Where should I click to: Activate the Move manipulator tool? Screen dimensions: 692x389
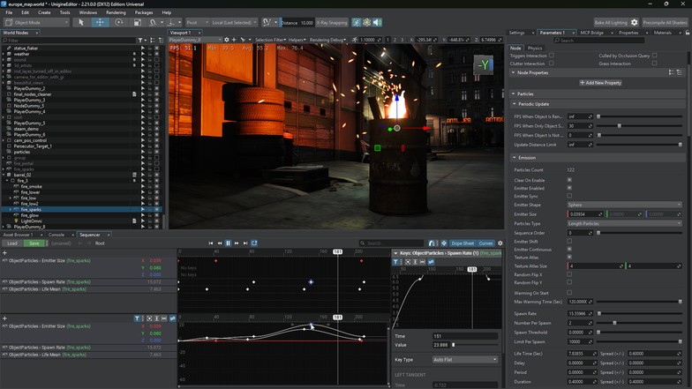(x=101, y=23)
